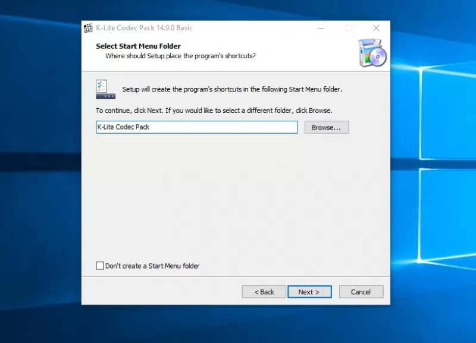Minimize the K-Lite setup window
The image size is (476, 343).
[321, 28]
